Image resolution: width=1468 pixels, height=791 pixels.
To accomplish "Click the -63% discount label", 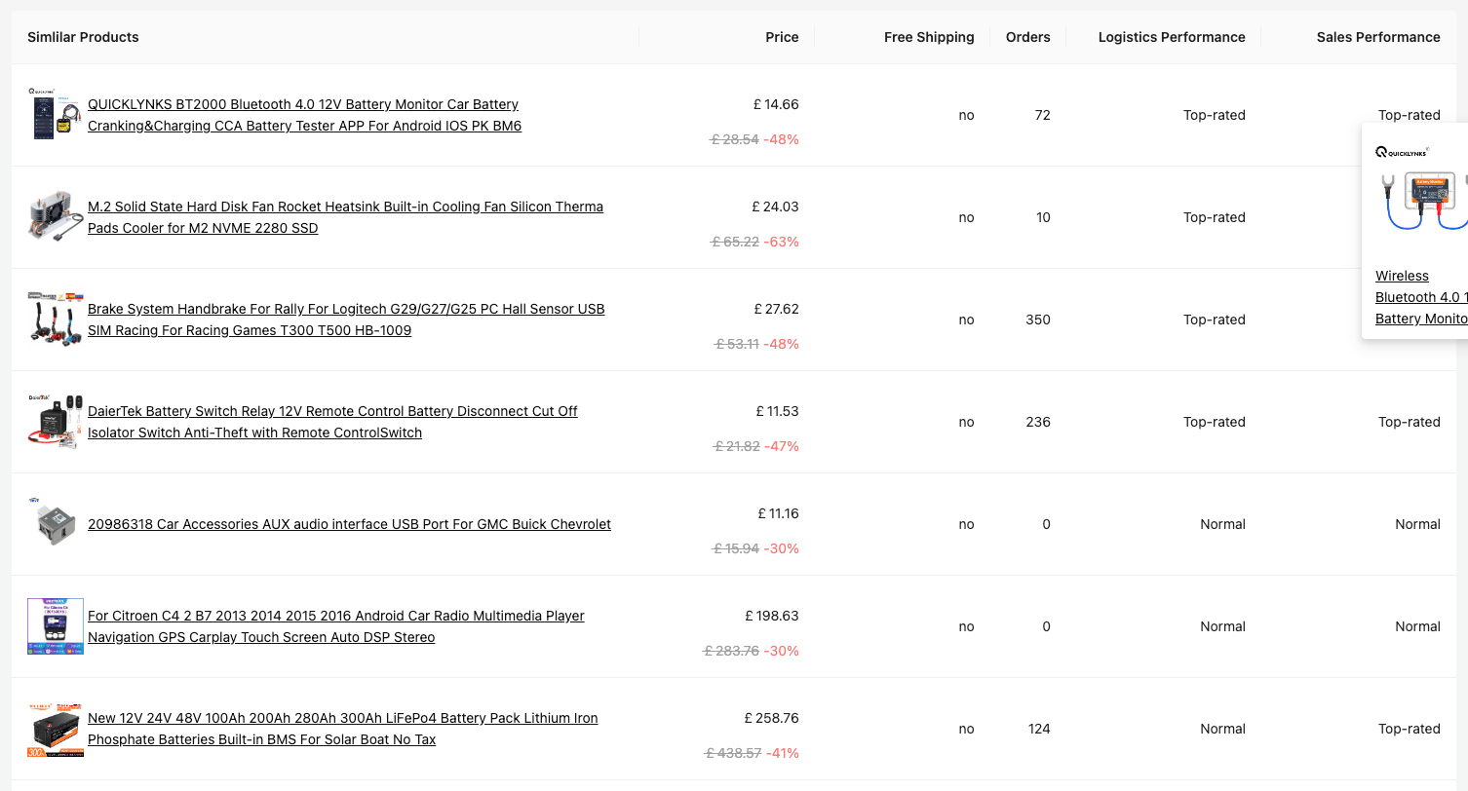I will click(782, 242).
